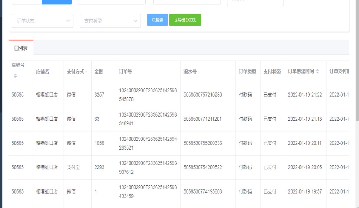The width and height of the screenshot is (359, 208).
Task: Click the 订单类型 column header
Action: pyautogui.click(x=247, y=72)
